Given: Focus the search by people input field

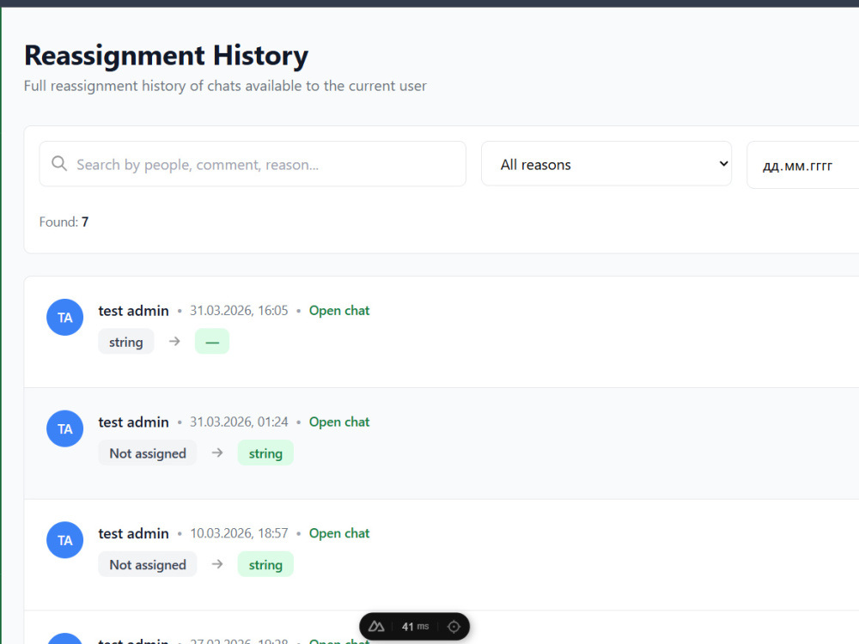Looking at the screenshot, I should pos(253,164).
